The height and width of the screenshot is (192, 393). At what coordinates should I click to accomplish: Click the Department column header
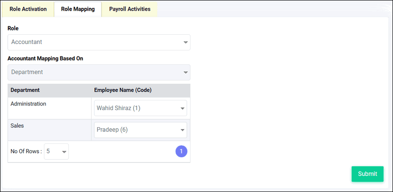(x=25, y=90)
